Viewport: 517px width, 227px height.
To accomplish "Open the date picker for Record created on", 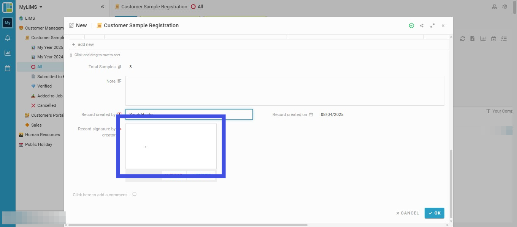I will (x=311, y=114).
